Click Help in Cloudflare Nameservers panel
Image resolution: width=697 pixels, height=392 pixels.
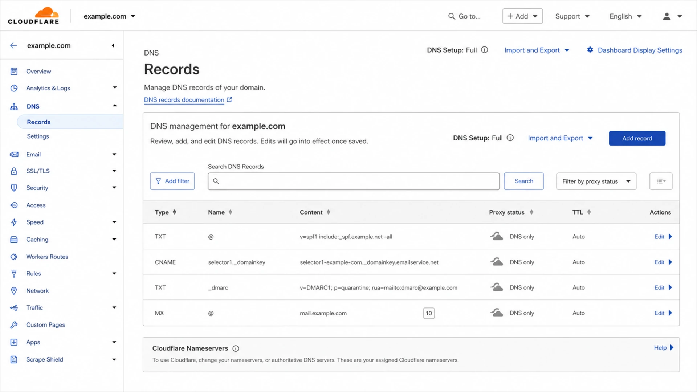(664, 348)
